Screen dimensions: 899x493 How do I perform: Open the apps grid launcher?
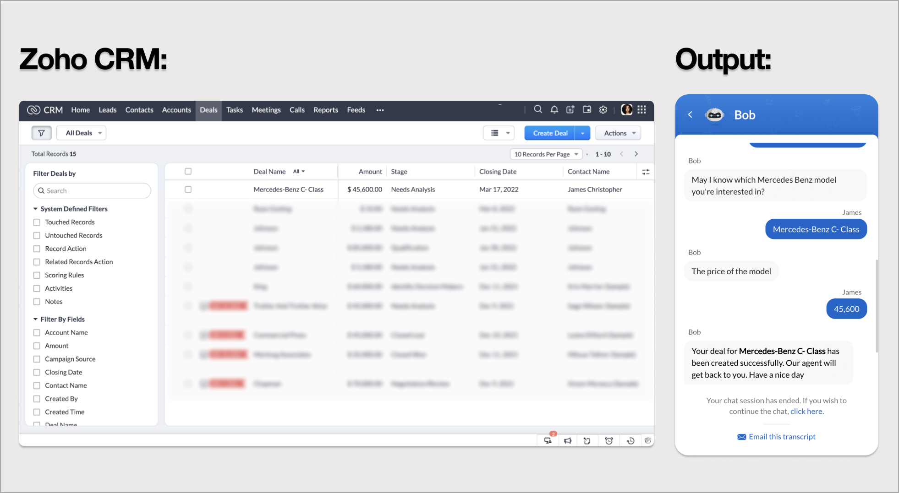pos(642,109)
